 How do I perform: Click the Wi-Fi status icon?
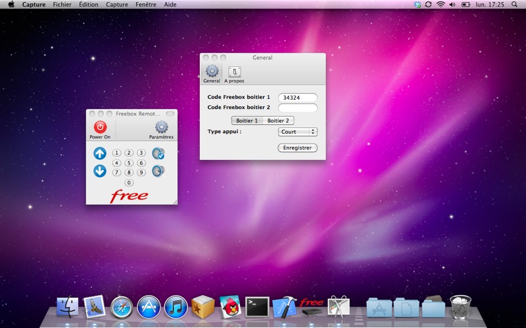point(441,5)
